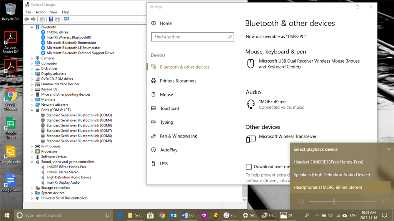Open the Recycle Bin desktop icon
394x221 pixels.
tap(10, 12)
